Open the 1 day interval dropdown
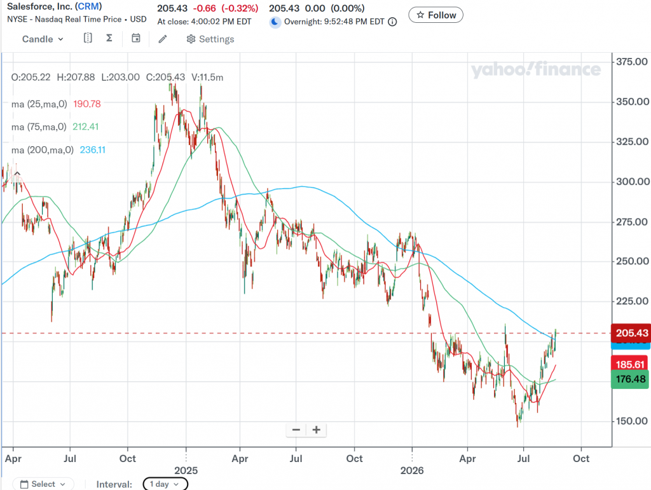 165,484
